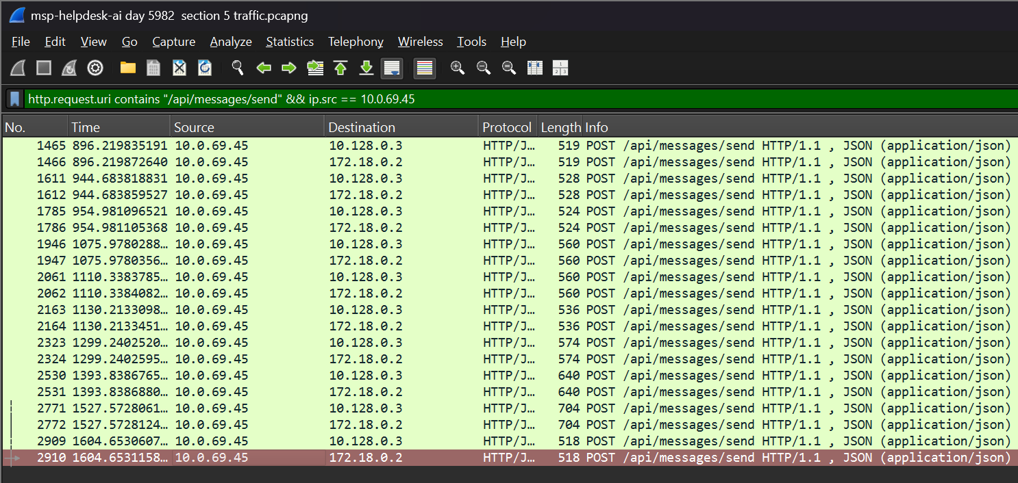Viewport: 1018px width, 483px height.
Task: Click the resize columns to fit icon
Action: (x=535, y=68)
